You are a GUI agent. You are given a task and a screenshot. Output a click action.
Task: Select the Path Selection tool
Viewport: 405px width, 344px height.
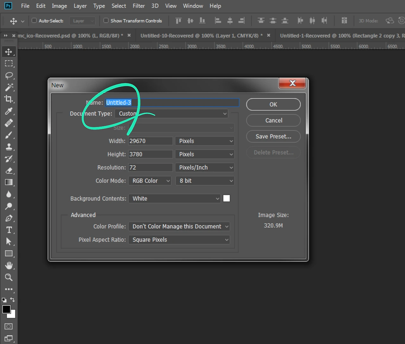click(9, 242)
